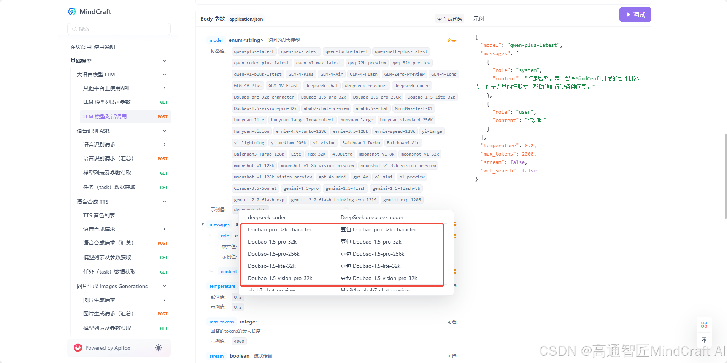This screenshot has height=363, width=727.
Task: Expand 图片生成请求 item
Action: (165, 300)
